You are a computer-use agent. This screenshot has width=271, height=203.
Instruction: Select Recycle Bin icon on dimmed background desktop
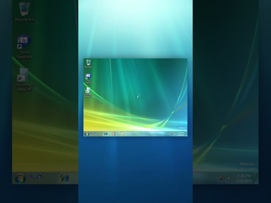pos(25,12)
